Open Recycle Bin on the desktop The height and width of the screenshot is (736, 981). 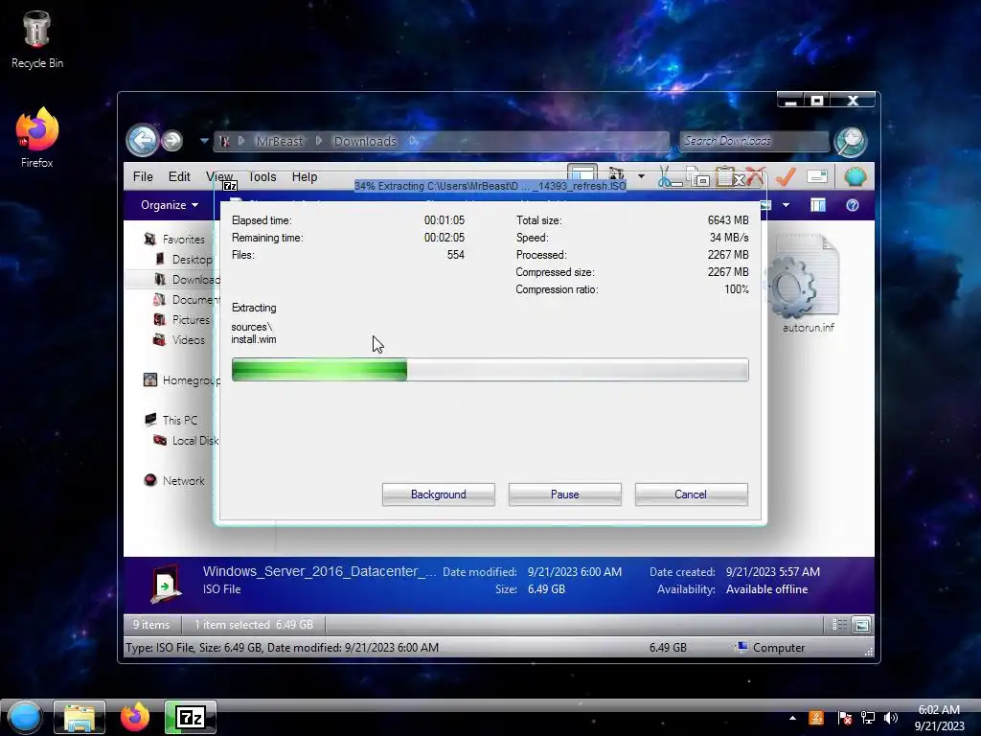click(37, 38)
